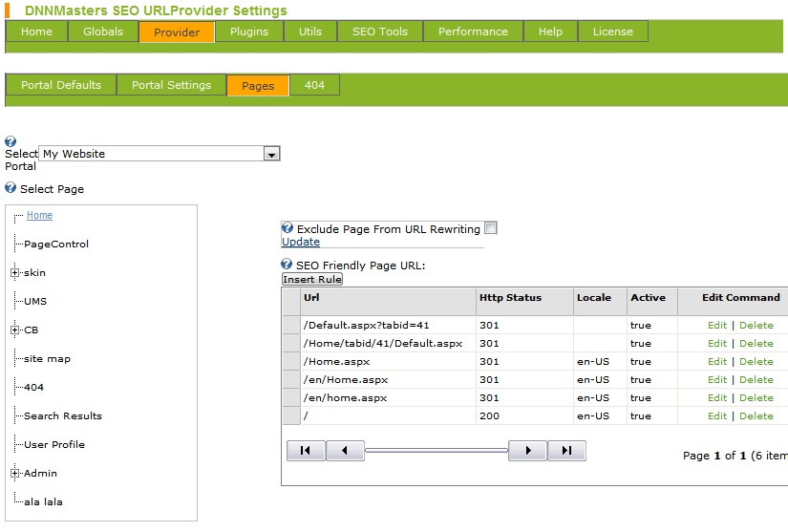788x532 pixels.
Task: Select UMS page in the tree
Action: [x=35, y=302]
